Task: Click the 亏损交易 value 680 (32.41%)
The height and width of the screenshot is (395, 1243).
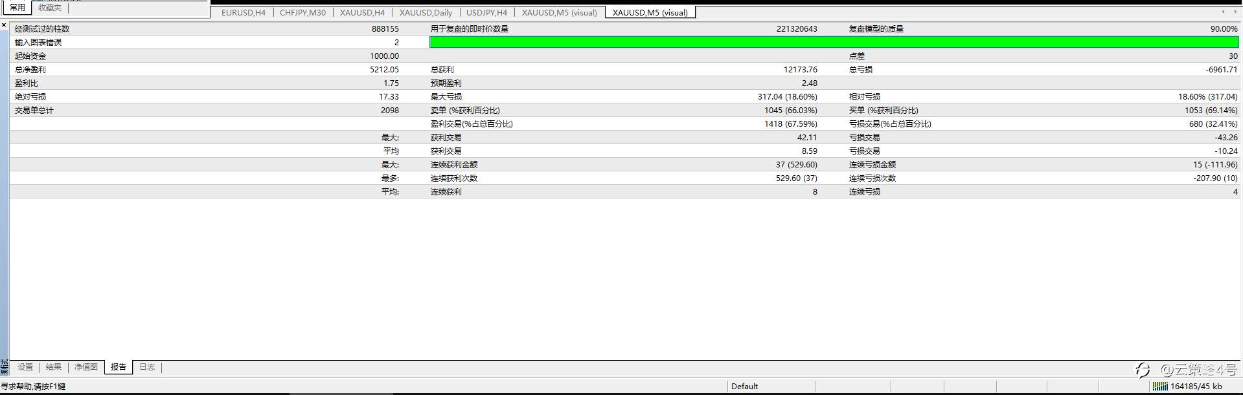Action: coord(1213,124)
